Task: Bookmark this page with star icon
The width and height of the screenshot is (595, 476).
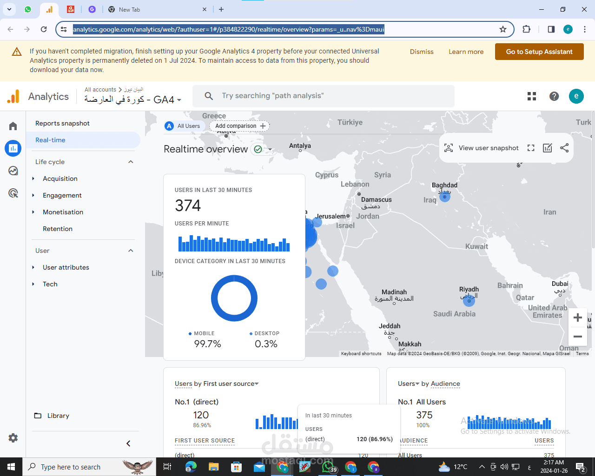Action: point(503,29)
